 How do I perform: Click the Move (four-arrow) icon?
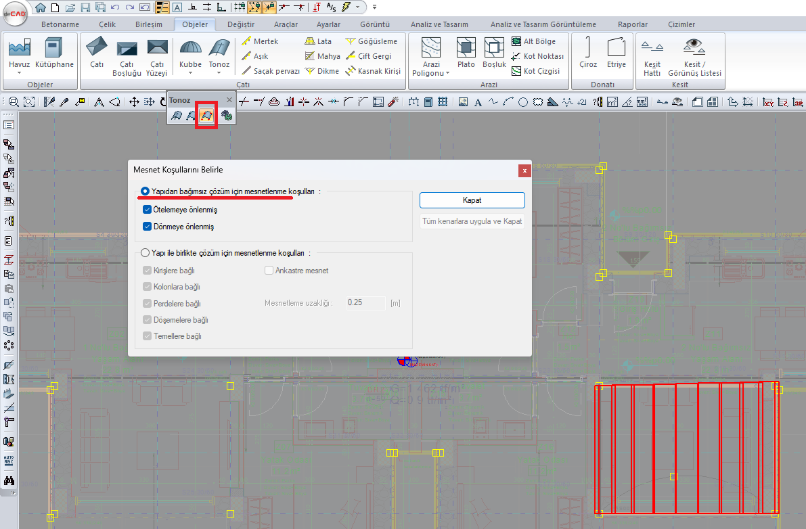tap(134, 101)
